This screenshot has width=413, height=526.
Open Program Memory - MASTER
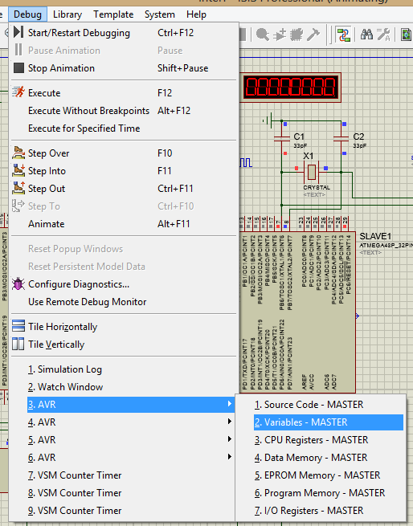click(x=321, y=493)
